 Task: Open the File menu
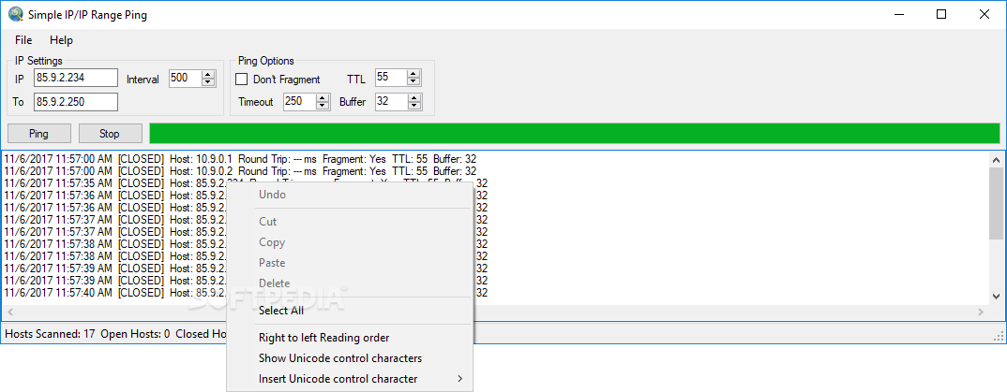pos(23,39)
